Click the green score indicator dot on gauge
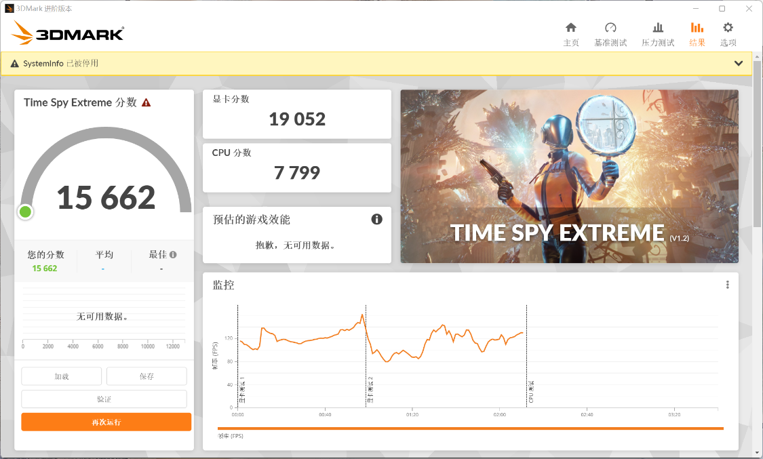The height and width of the screenshot is (459, 763). point(26,212)
